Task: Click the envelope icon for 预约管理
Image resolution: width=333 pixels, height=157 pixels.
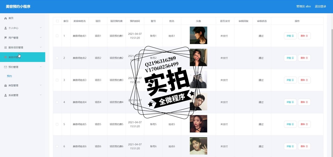Action: (6, 67)
